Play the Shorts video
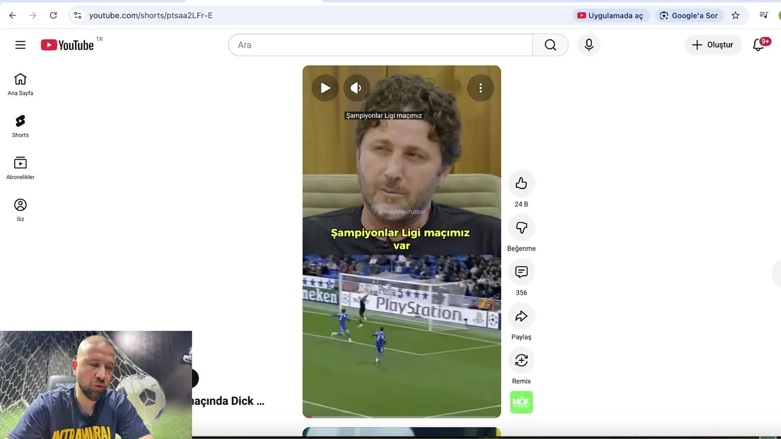781x439 pixels. point(325,88)
